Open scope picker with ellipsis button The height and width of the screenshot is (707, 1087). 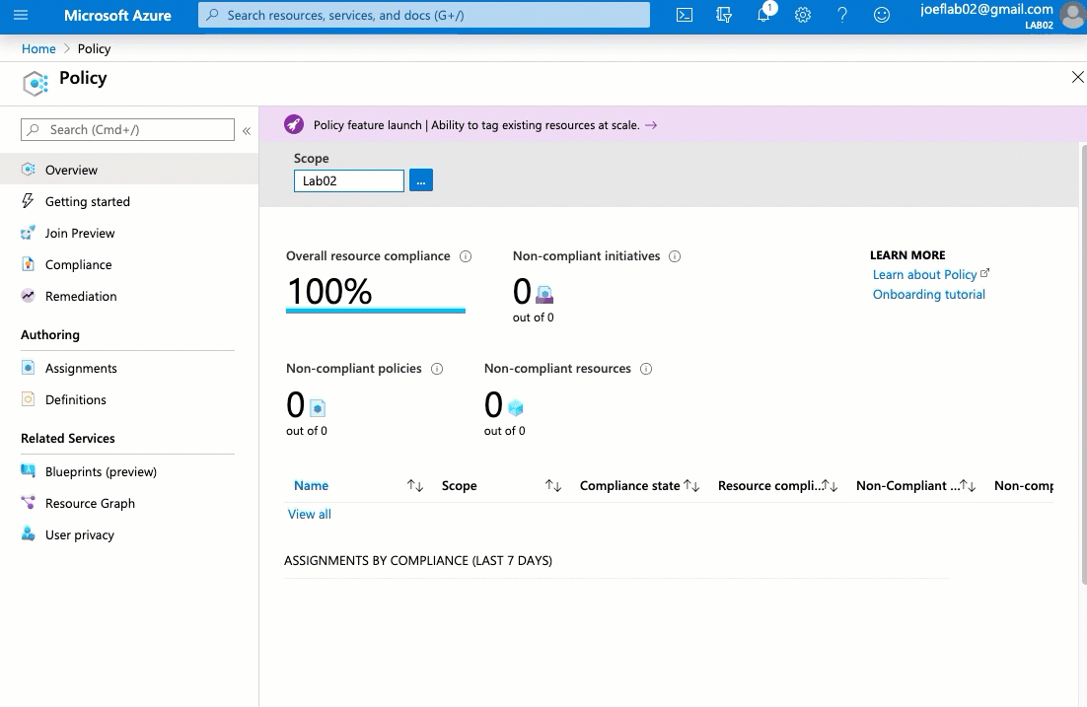pos(421,180)
